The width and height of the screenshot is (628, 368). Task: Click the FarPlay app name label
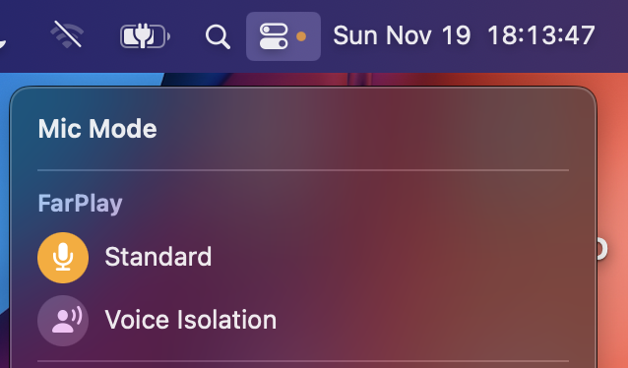click(x=80, y=204)
